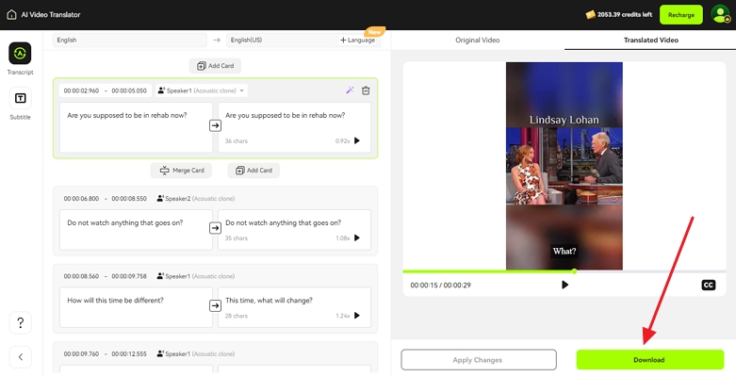Image resolution: width=736 pixels, height=377 pixels.
Task: Select Speaker1 label on 00:00:08.560 card
Action: pos(196,276)
